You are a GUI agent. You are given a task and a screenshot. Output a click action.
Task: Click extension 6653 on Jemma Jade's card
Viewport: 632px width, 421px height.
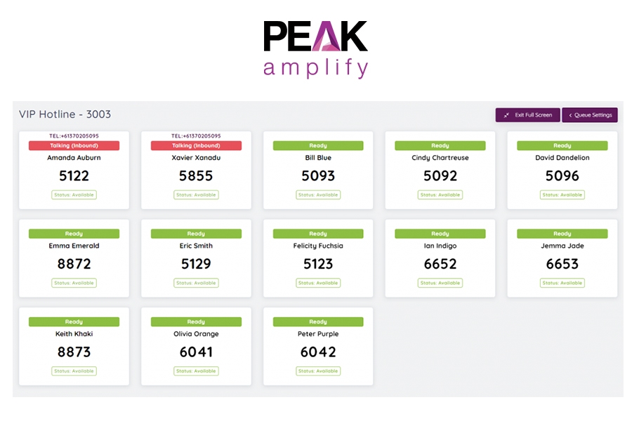pos(562,264)
